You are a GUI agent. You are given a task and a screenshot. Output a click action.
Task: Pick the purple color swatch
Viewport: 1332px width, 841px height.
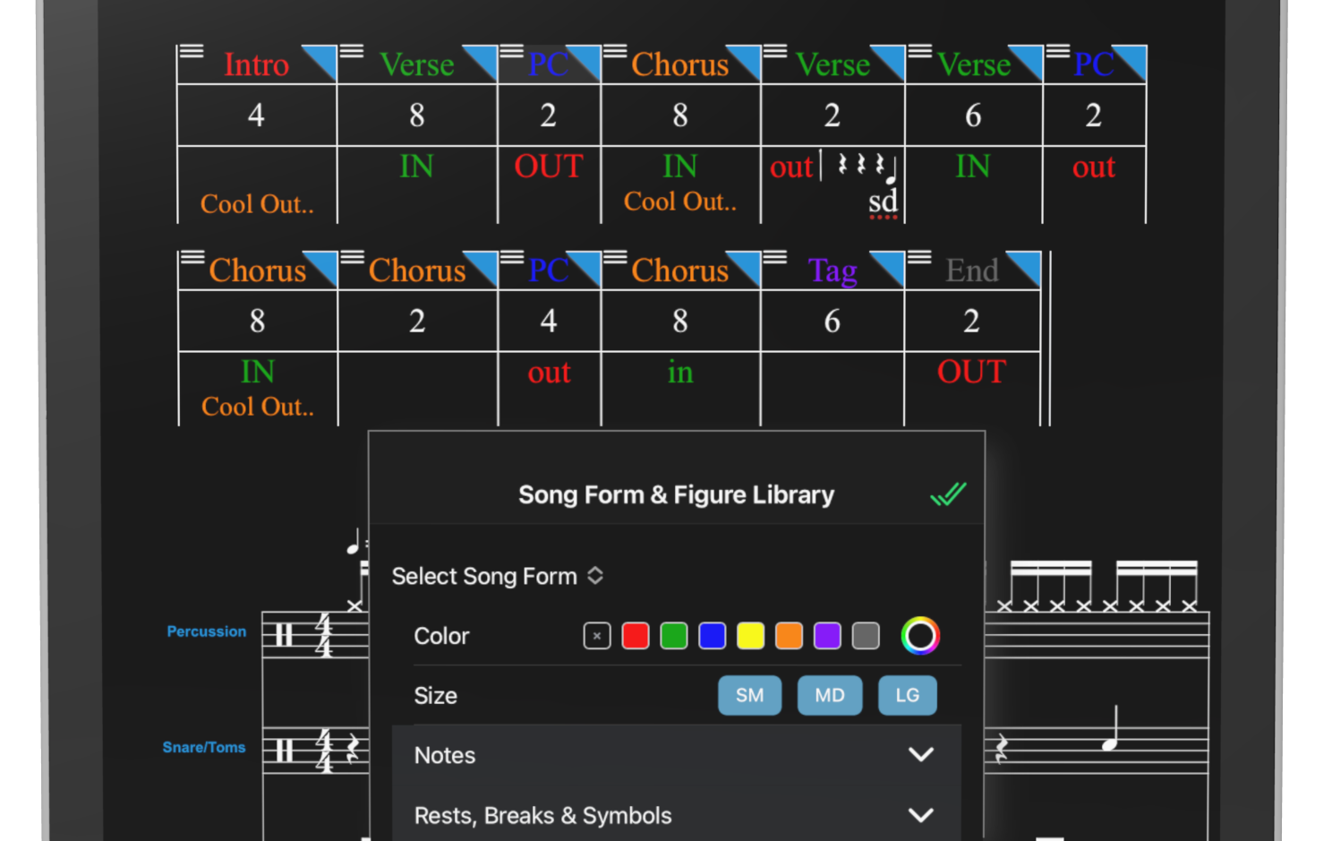[x=827, y=636]
